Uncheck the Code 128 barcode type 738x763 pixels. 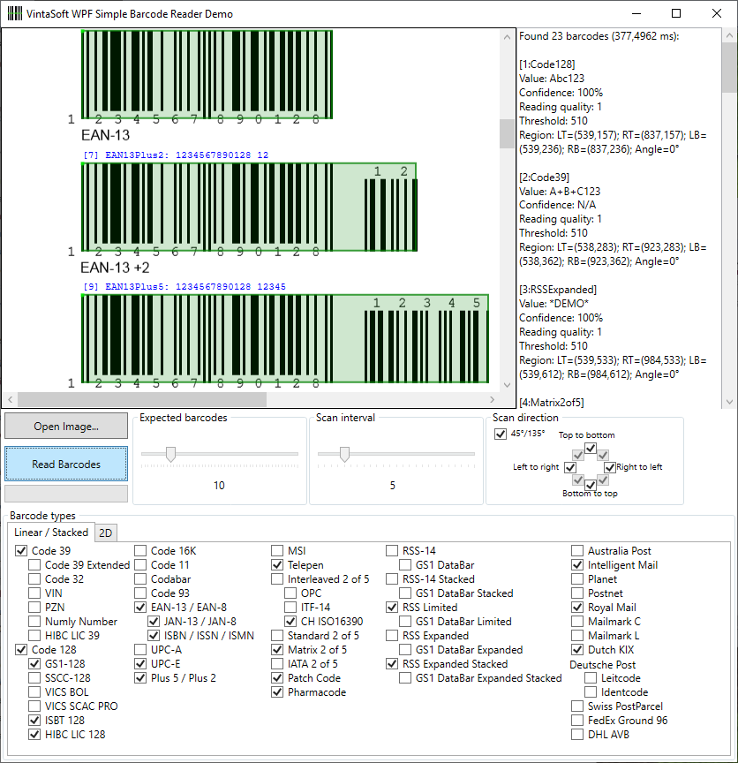coord(21,649)
